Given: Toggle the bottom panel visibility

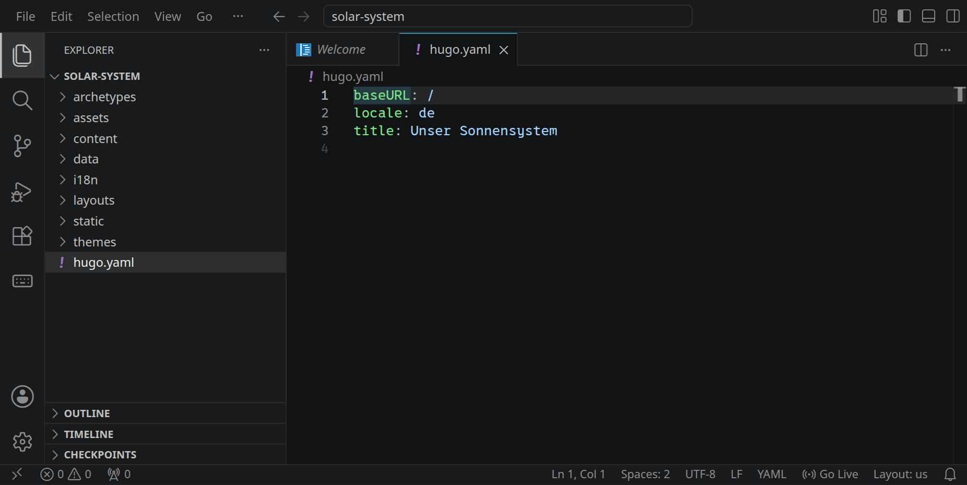Looking at the screenshot, I should (x=929, y=16).
